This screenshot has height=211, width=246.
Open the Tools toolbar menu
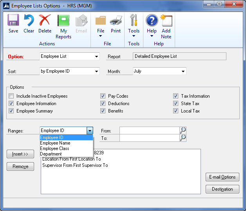[134, 25]
